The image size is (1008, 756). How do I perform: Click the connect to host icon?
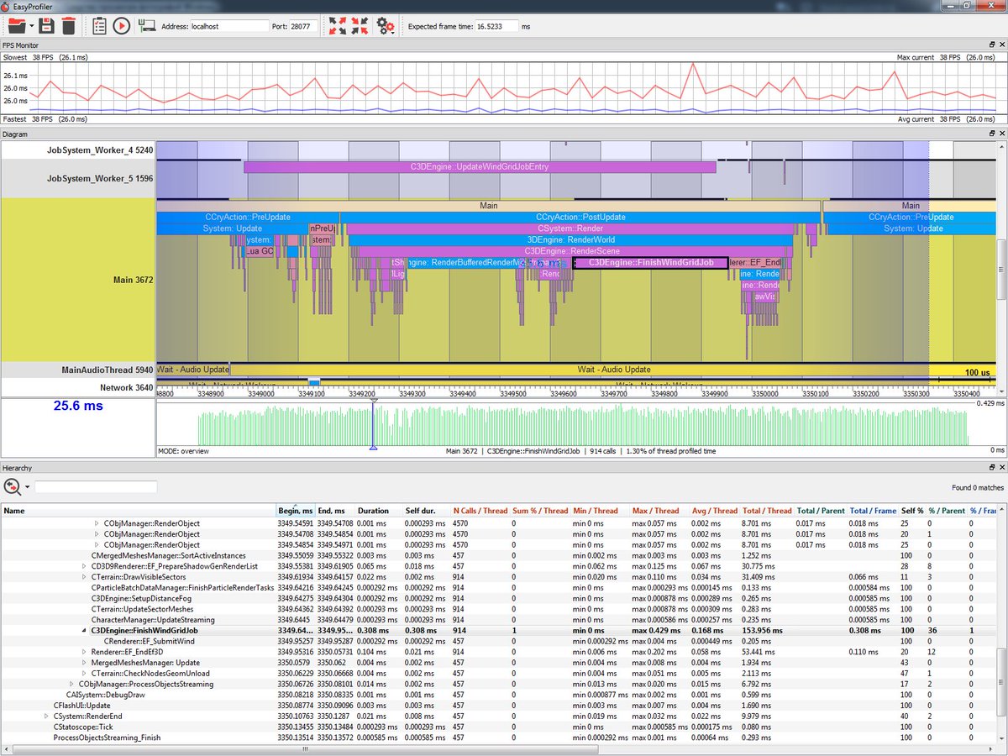coord(147,26)
